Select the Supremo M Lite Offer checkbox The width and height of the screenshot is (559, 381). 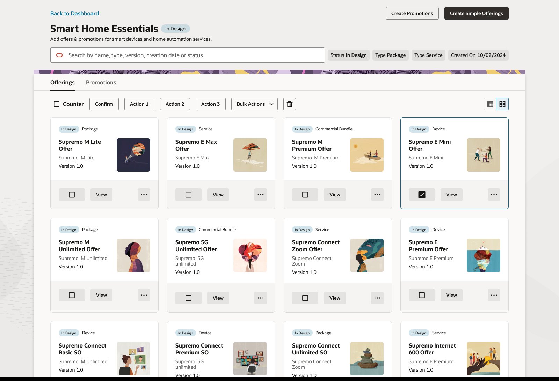pos(72,195)
